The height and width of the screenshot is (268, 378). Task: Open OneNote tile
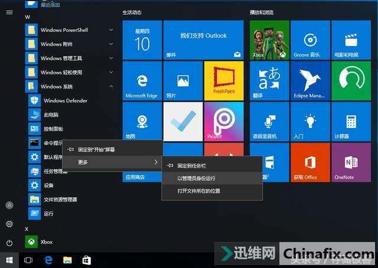click(351, 162)
